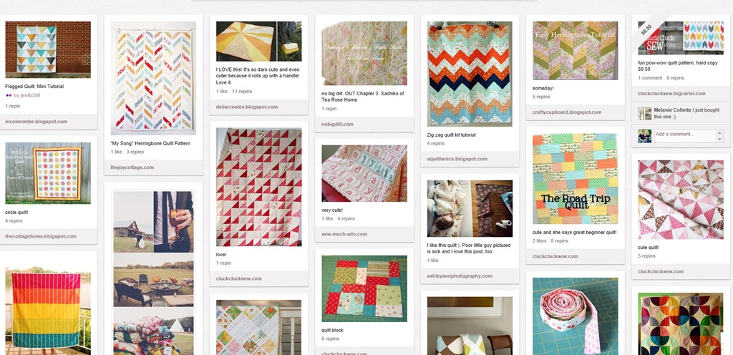Viewport: 733px width, 355px height.
Task: Click the comment box down arrow
Action: [720, 139]
